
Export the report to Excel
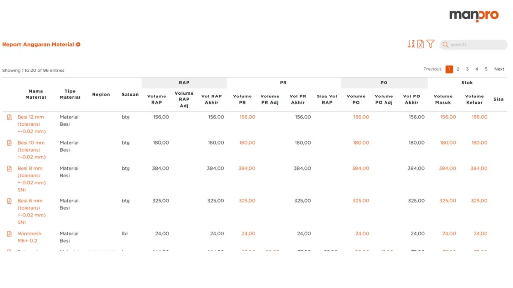pyautogui.click(x=421, y=44)
